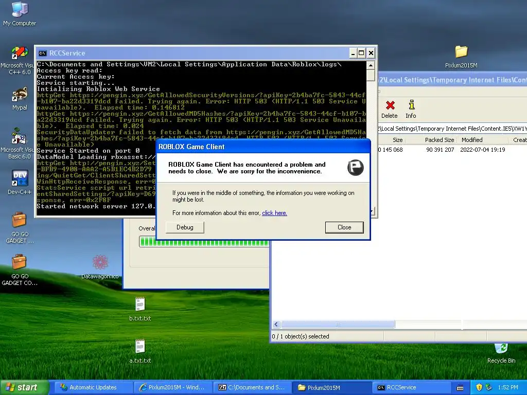Open the Recycle Bin icon

(x=501, y=353)
